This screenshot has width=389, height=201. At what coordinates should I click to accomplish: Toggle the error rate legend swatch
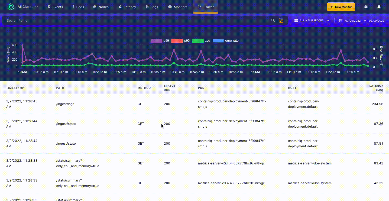point(218,41)
